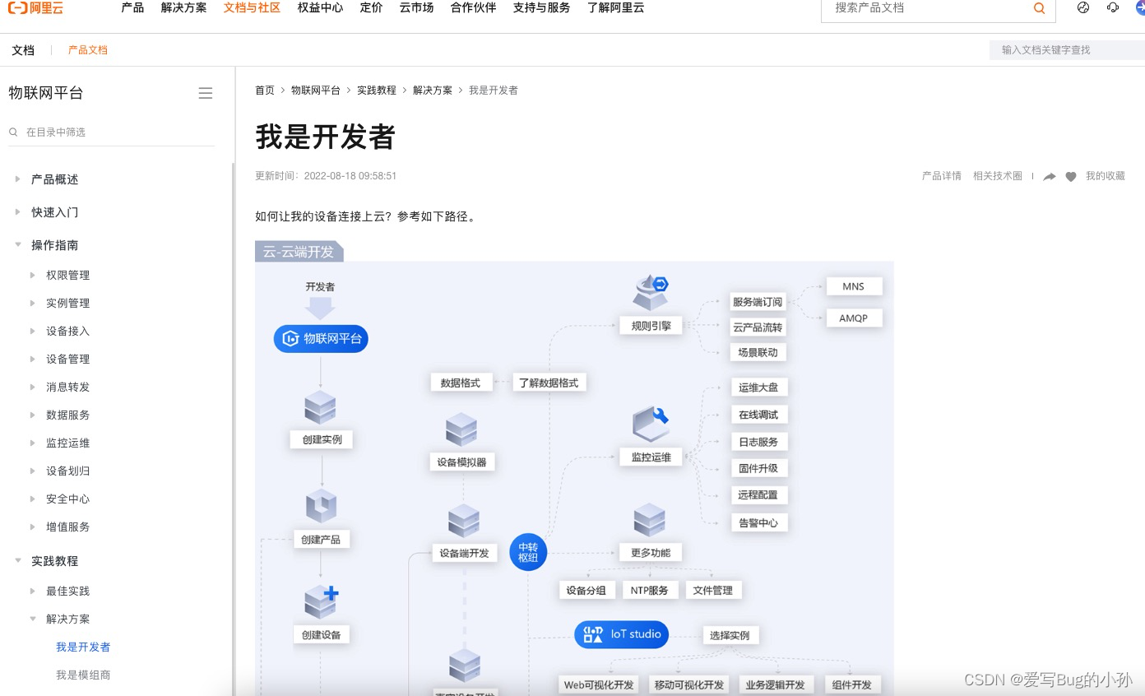The width and height of the screenshot is (1145, 696).
Task: Expand the 权限管理 tree item
Action: [x=33, y=275]
